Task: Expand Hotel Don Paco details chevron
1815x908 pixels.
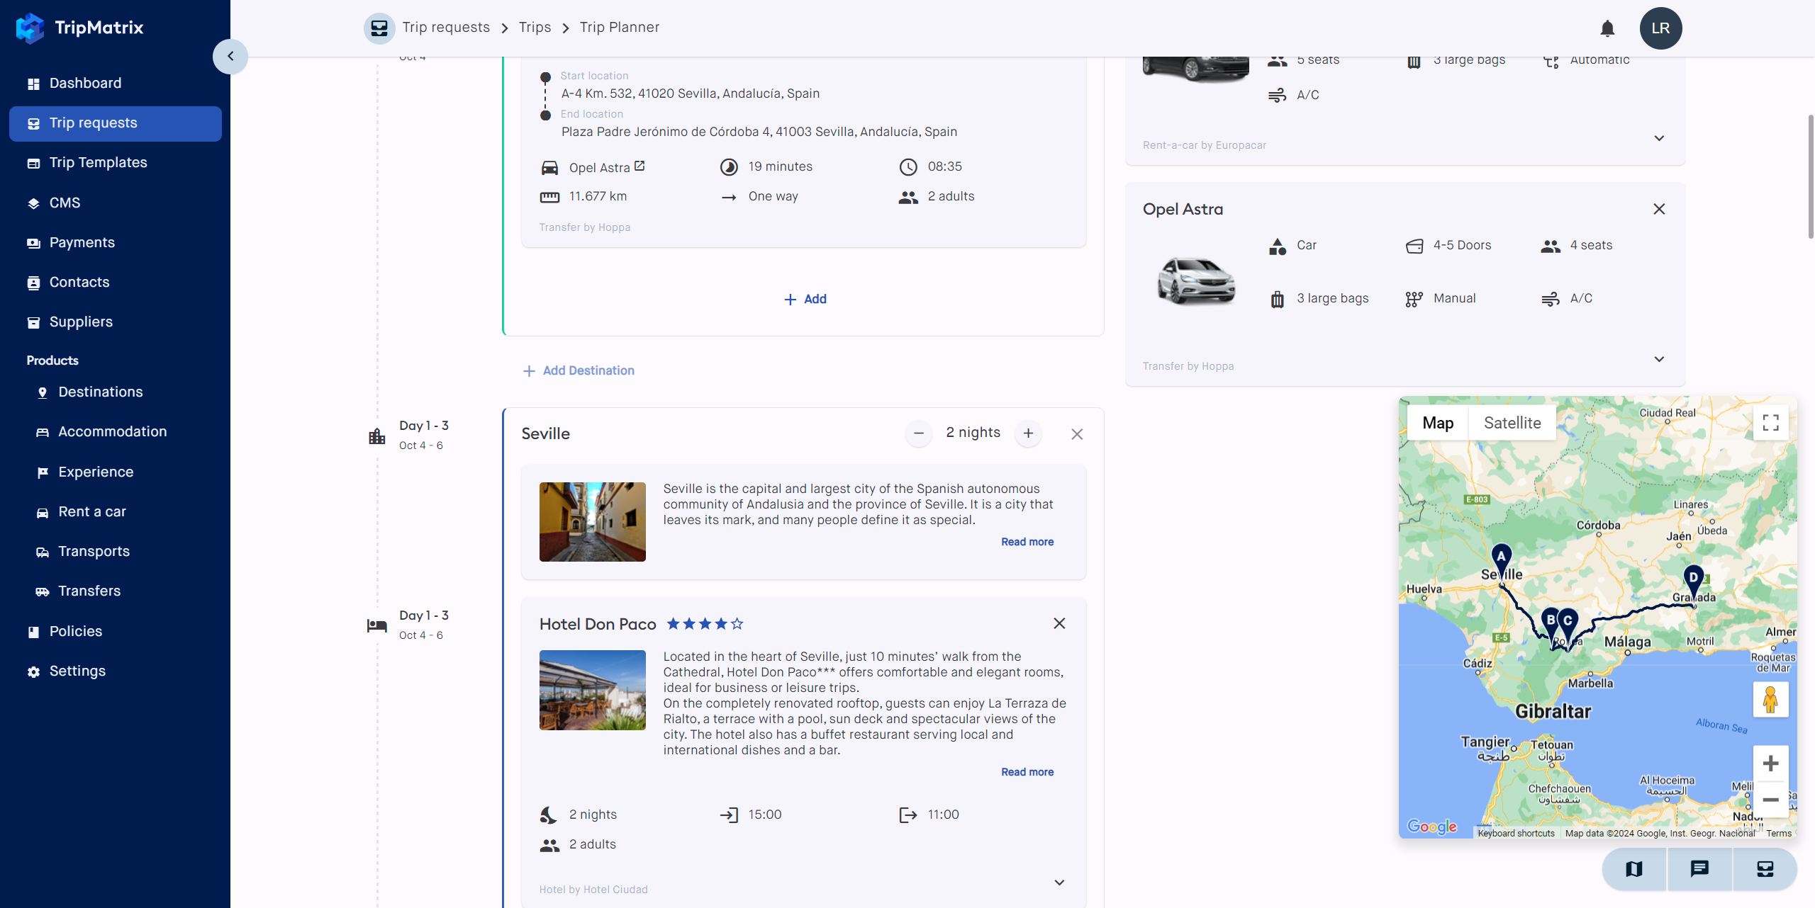Action: [x=1059, y=883]
